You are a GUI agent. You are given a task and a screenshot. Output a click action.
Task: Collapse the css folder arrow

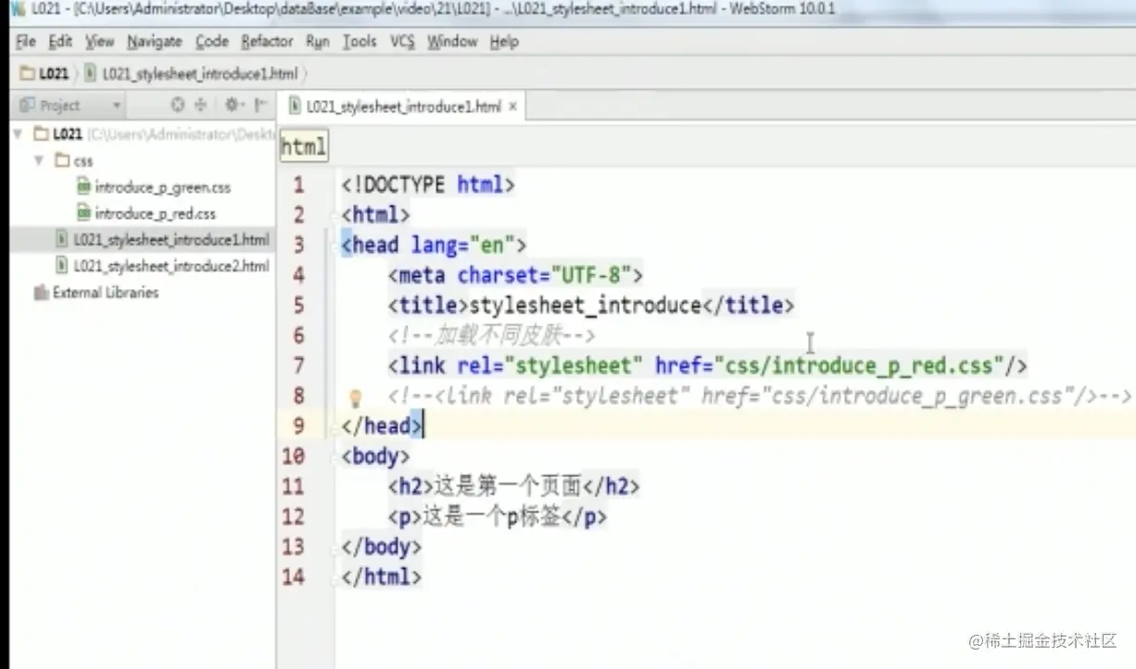pos(39,160)
